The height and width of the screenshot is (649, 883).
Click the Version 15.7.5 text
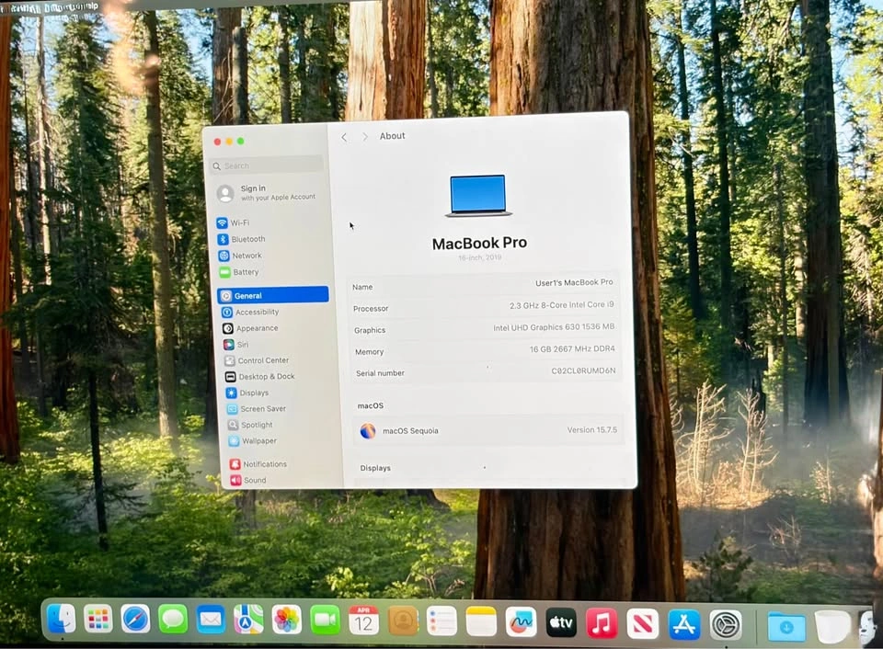click(x=591, y=429)
